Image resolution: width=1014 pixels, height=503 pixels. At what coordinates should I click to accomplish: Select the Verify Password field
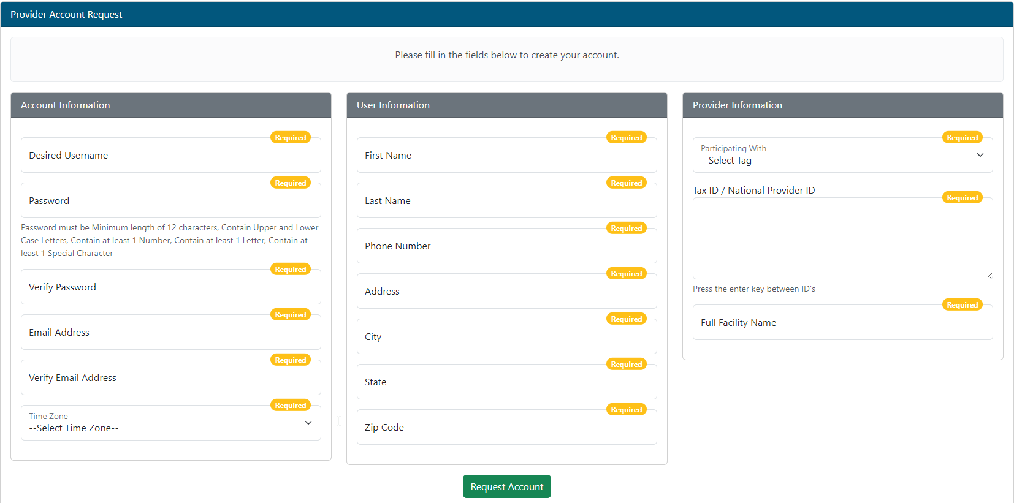(x=171, y=287)
